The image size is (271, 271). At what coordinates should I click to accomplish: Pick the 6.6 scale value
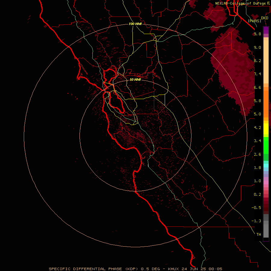(257, 87)
